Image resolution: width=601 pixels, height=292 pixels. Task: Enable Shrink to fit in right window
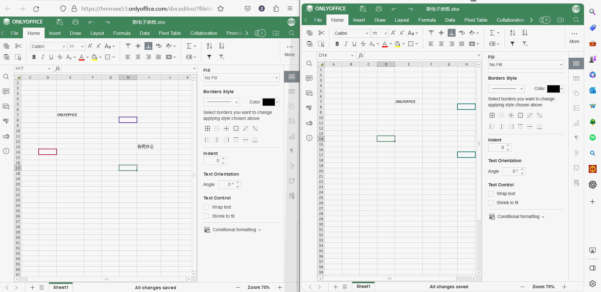click(491, 203)
